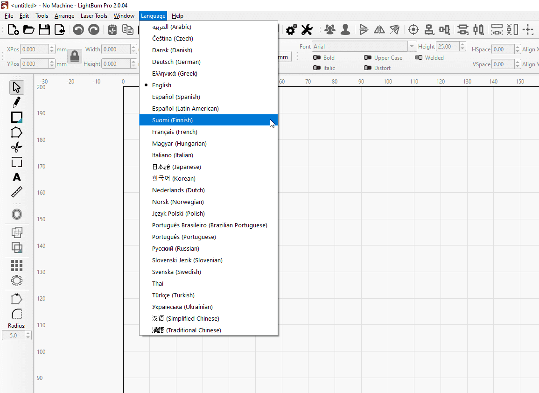The image size is (539, 393).
Task: Select the Measure ruler tool
Action: tap(16, 192)
